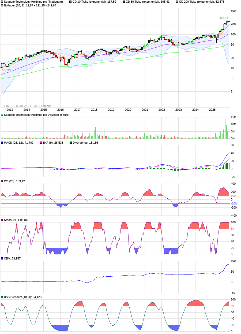The width and height of the screenshot is (241, 334).
Task: Click the green Seagate Technology Holdings legend swatch
Action: tap(2, 2)
